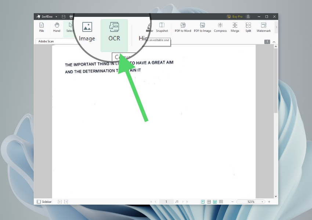
Task: Go to the previous page
Action: coord(156,202)
